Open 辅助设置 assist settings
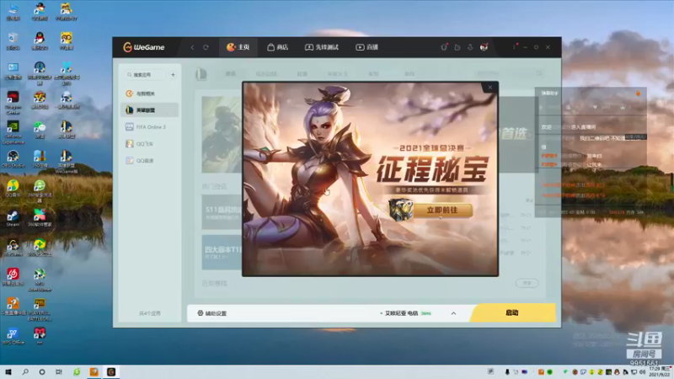 (x=212, y=313)
